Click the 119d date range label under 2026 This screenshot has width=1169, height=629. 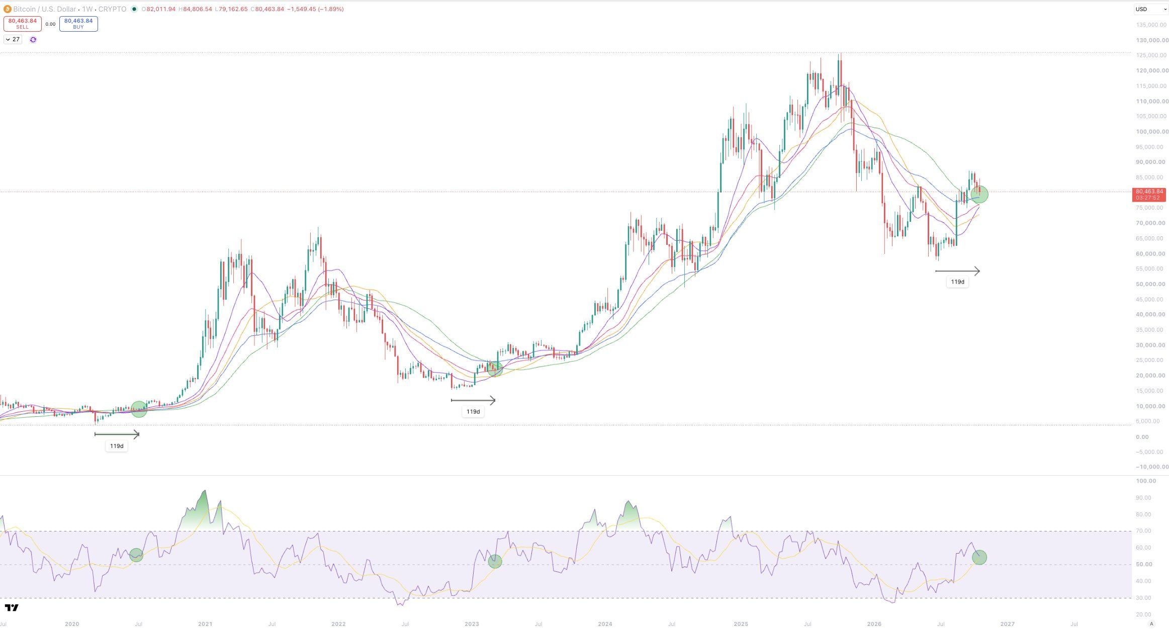(958, 282)
